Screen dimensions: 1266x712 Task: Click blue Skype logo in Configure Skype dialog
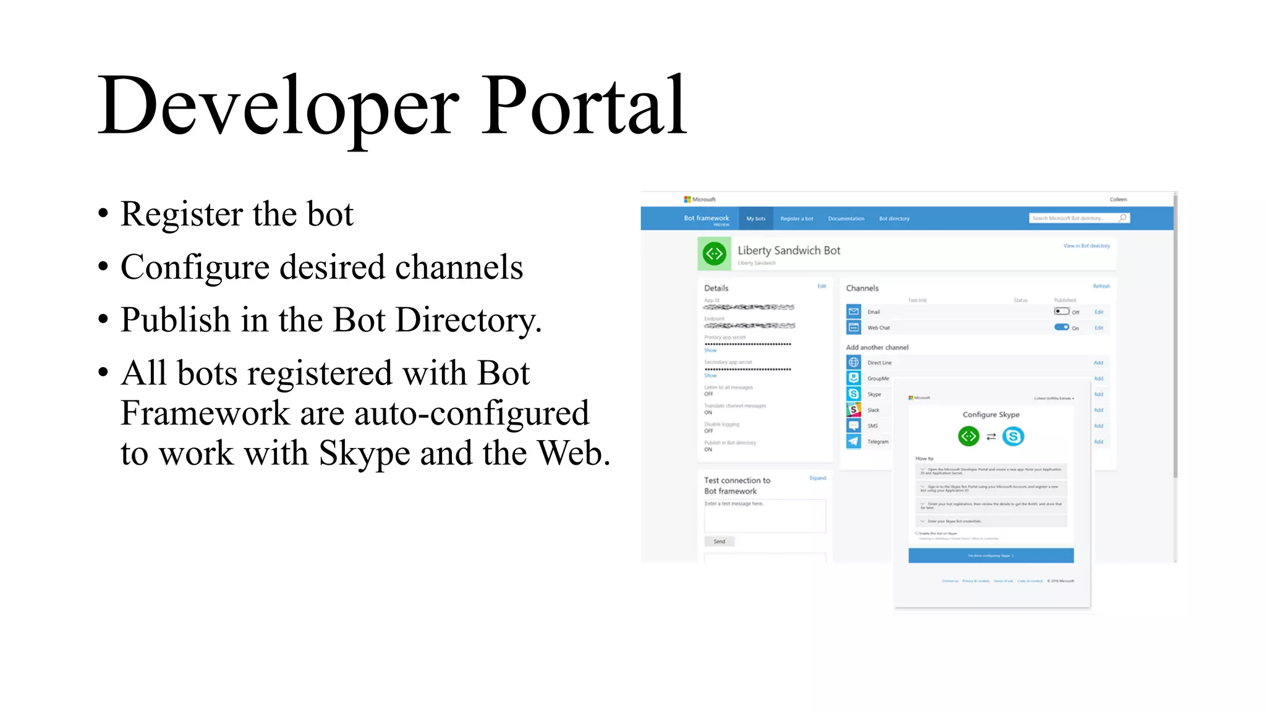click(1013, 436)
